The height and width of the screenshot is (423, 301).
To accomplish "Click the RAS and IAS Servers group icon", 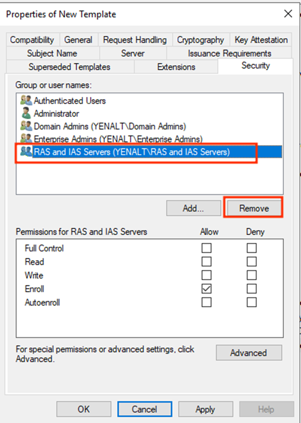I will tap(26, 151).
